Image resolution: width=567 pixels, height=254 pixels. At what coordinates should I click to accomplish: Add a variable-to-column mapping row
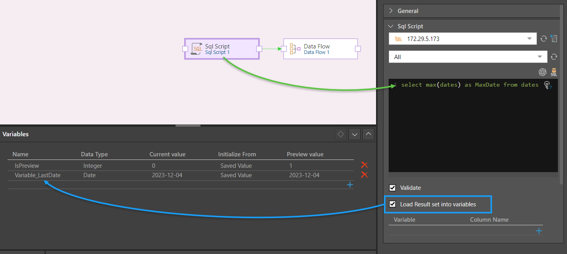coord(539,231)
